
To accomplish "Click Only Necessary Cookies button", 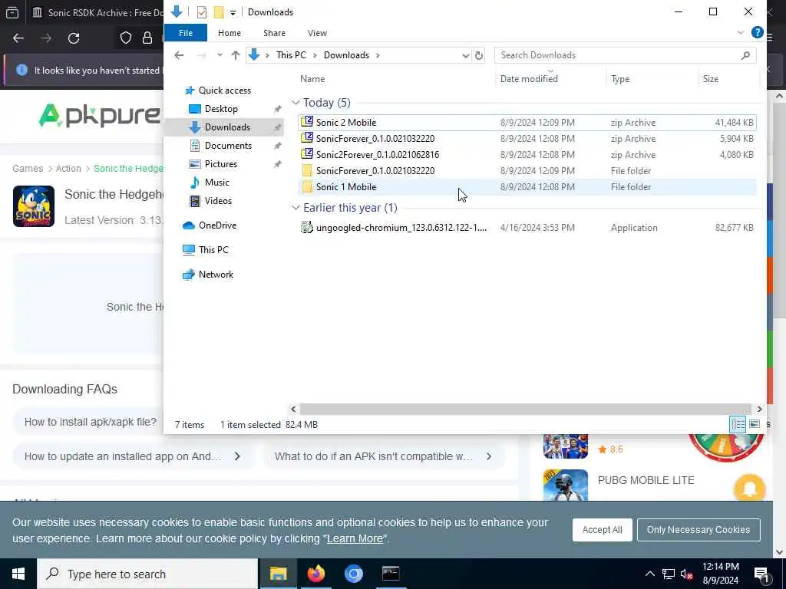I will pos(698,530).
